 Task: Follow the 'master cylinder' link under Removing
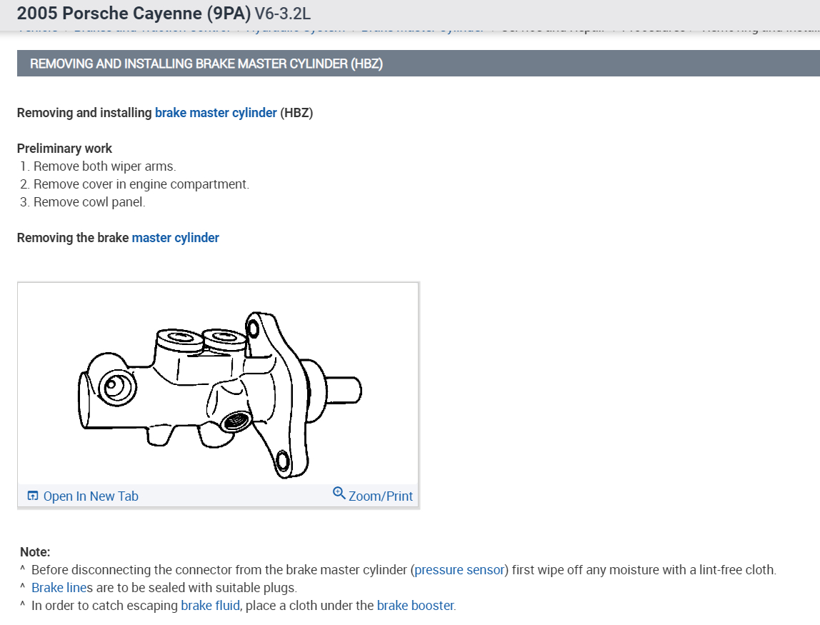click(x=175, y=238)
